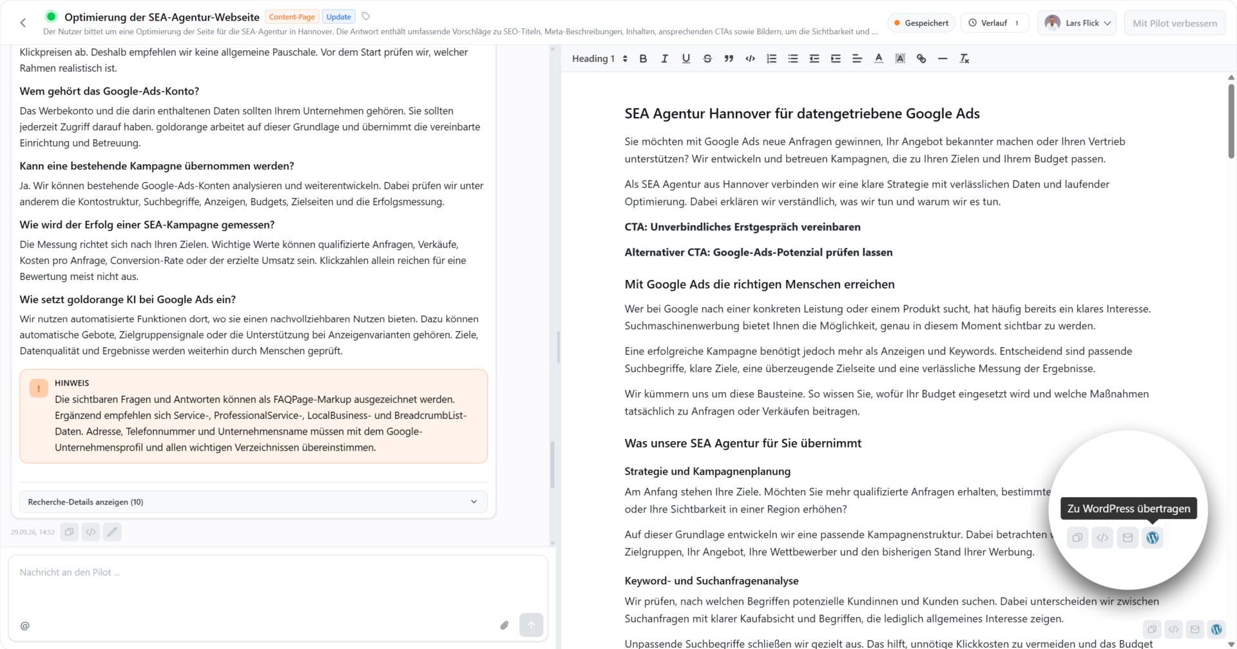
Task: Open the Verlauf history
Action: (x=994, y=23)
